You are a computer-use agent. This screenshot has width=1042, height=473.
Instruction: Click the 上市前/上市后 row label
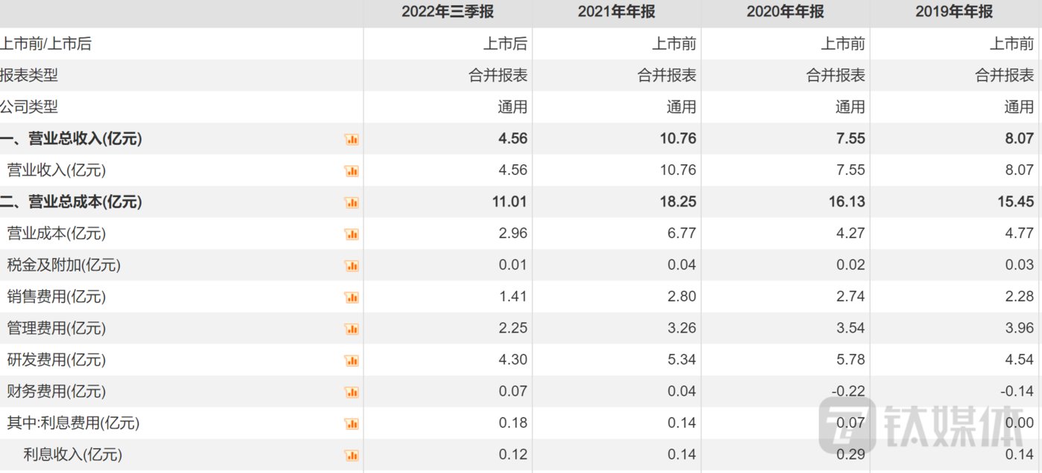click(46, 44)
